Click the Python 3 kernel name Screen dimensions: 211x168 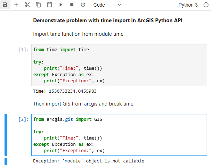click(x=188, y=5)
